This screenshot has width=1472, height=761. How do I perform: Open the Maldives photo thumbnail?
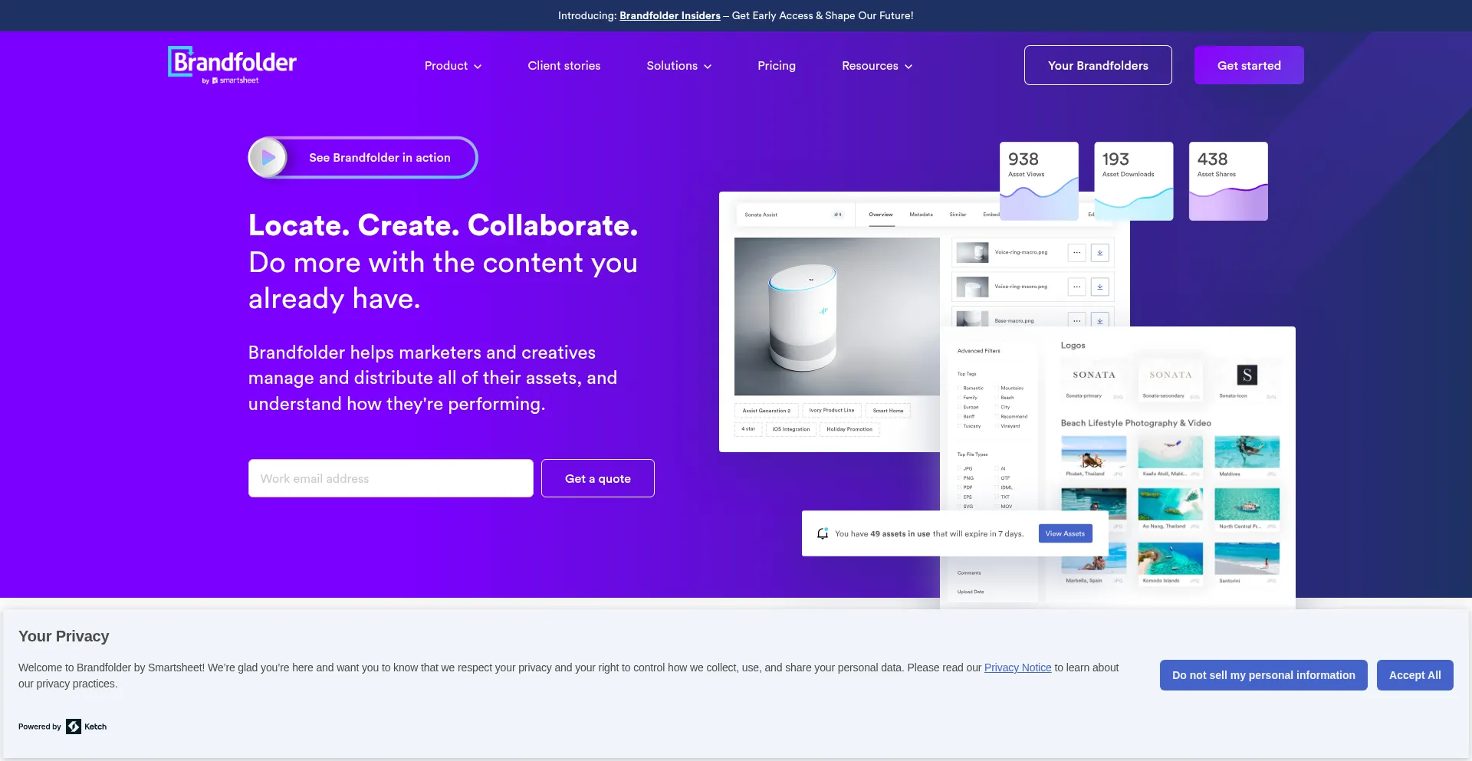1247,452
